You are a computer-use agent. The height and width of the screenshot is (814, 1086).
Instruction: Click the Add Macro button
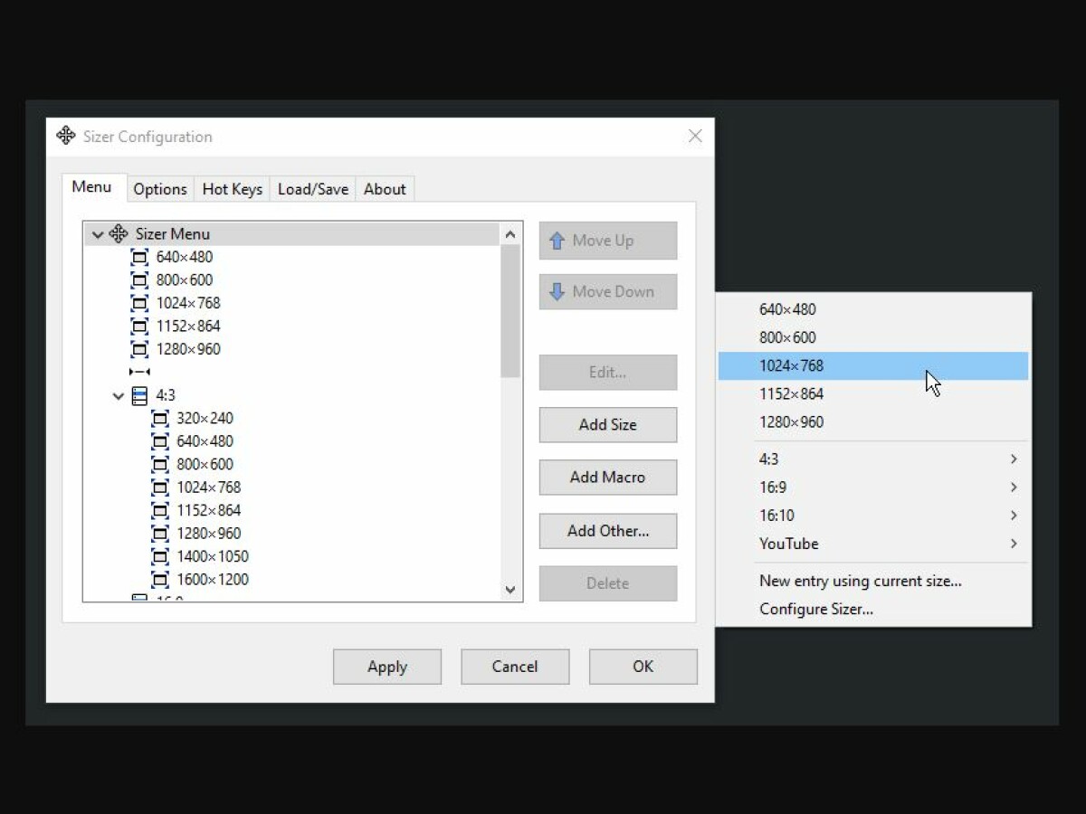click(608, 478)
